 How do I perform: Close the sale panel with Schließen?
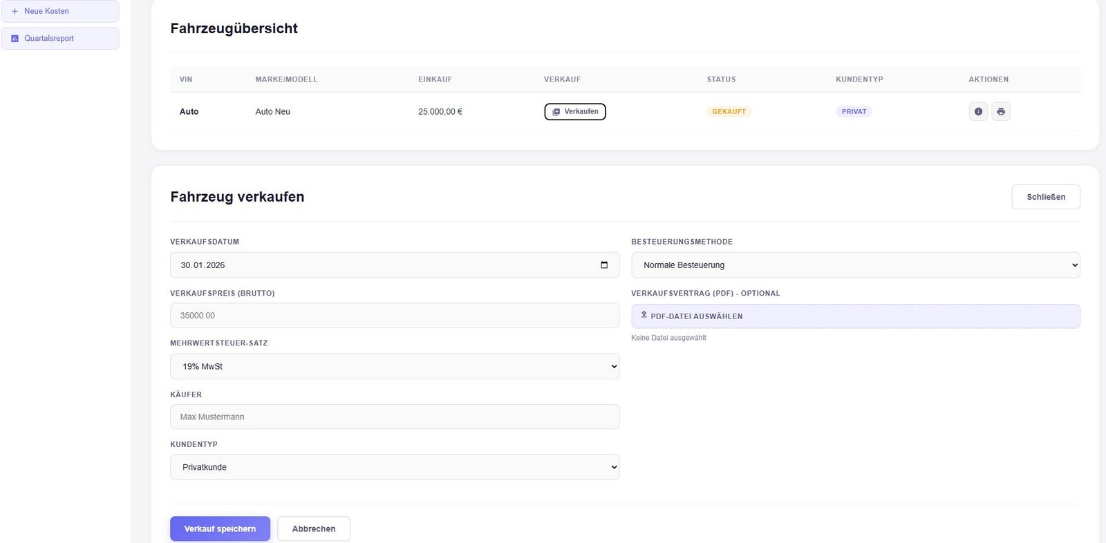tap(1045, 197)
